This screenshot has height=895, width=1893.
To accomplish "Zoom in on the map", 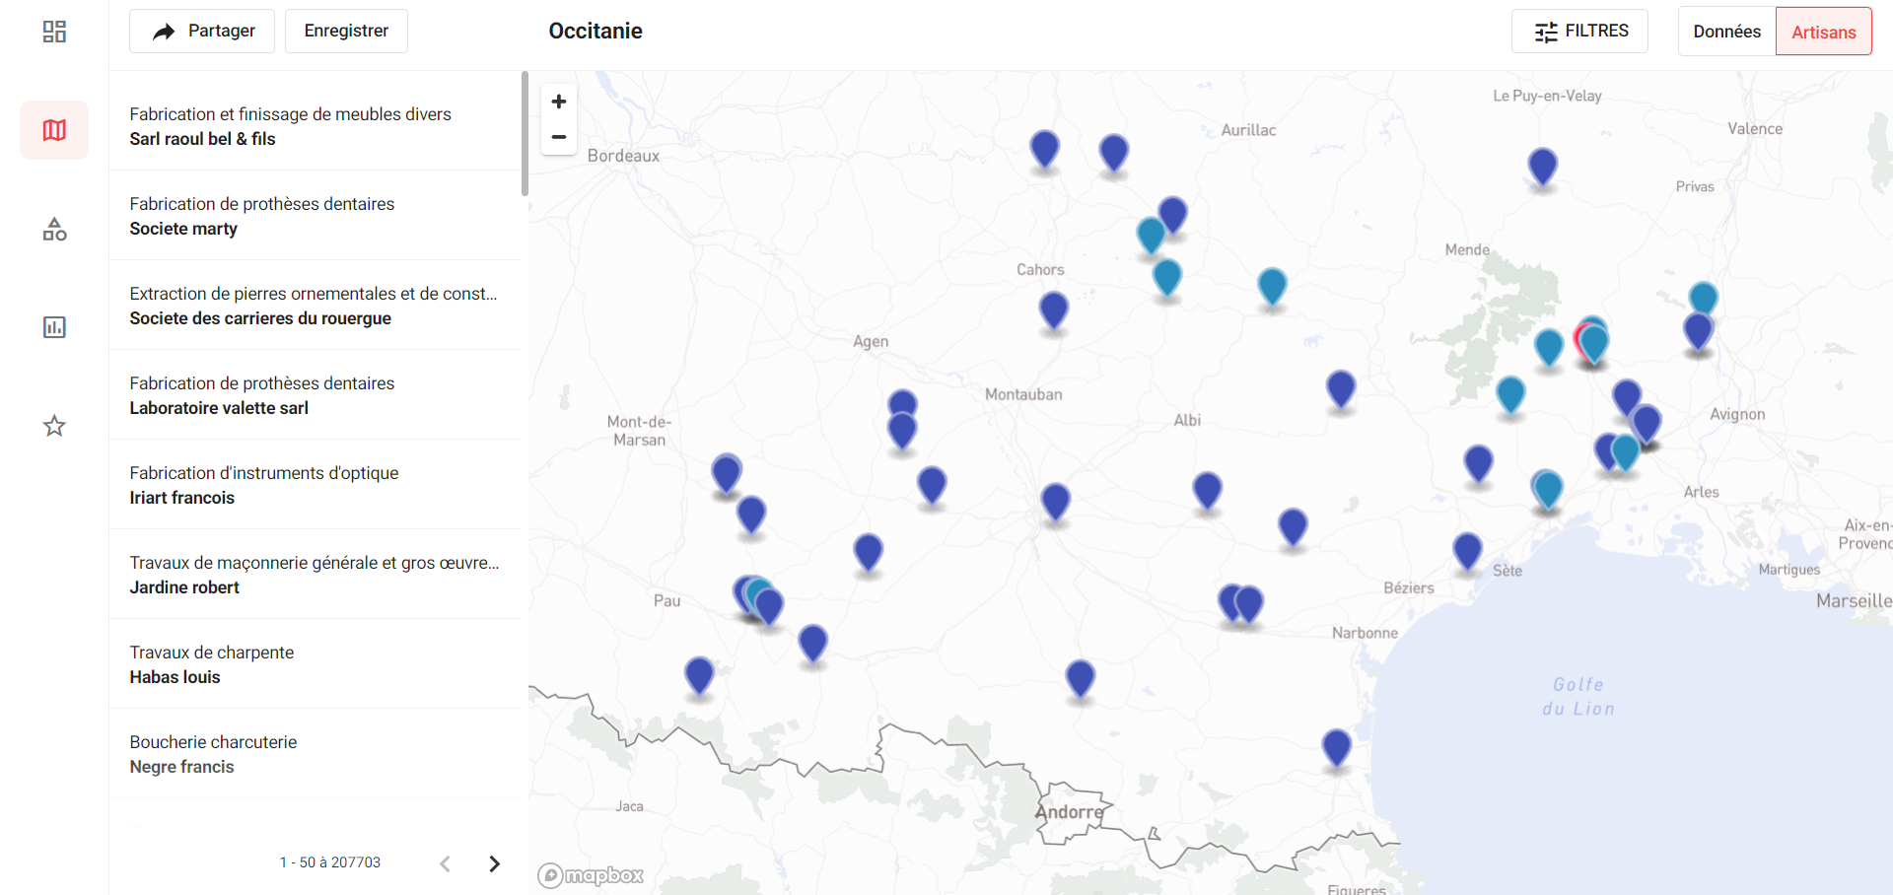I will pos(559,102).
